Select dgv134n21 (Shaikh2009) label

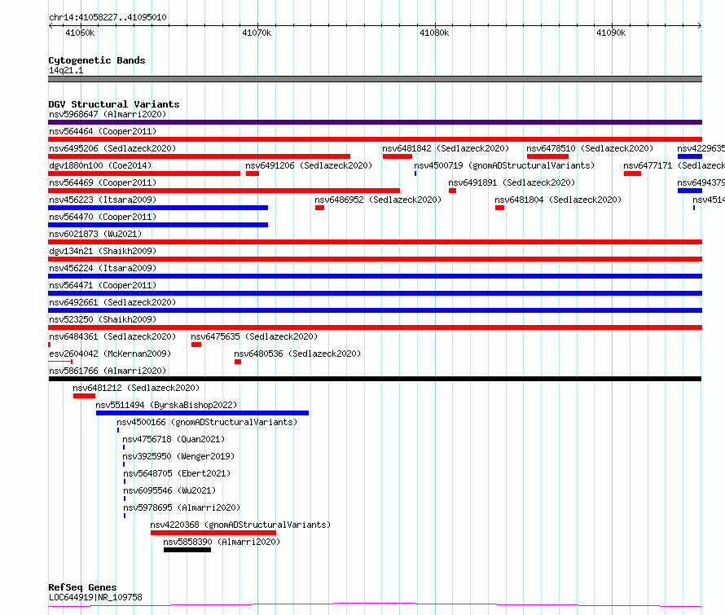(103, 251)
